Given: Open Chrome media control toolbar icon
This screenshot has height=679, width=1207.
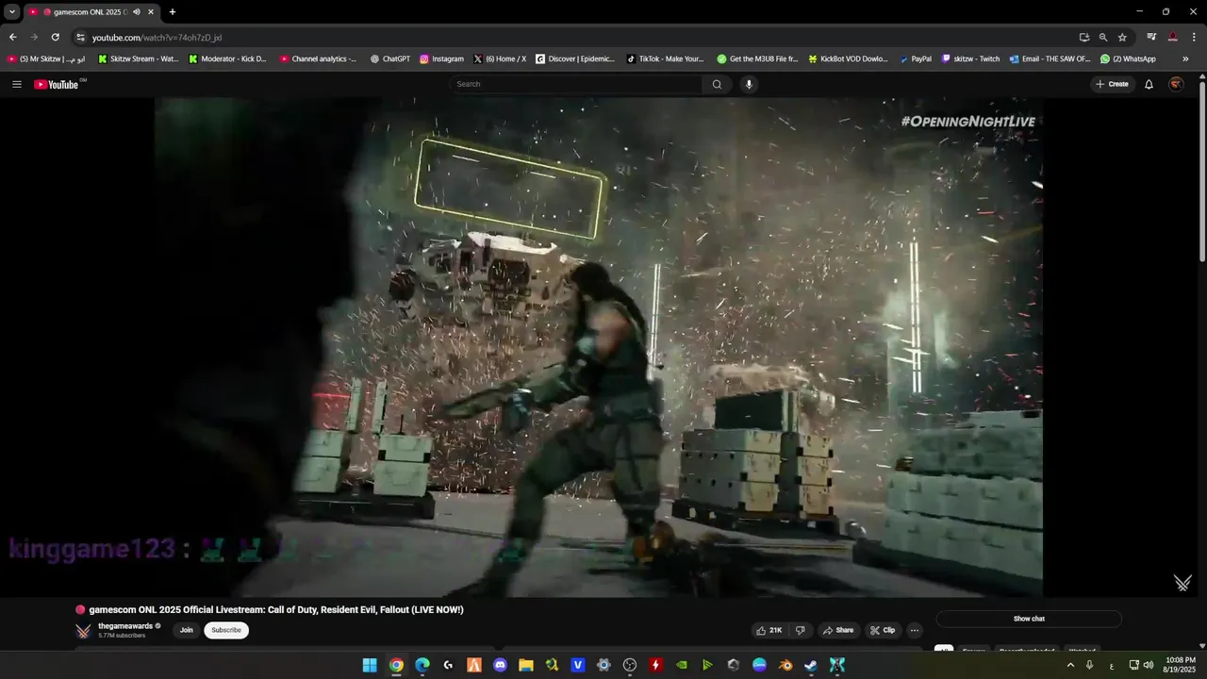Looking at the screenshot, I should [1151, 37].
